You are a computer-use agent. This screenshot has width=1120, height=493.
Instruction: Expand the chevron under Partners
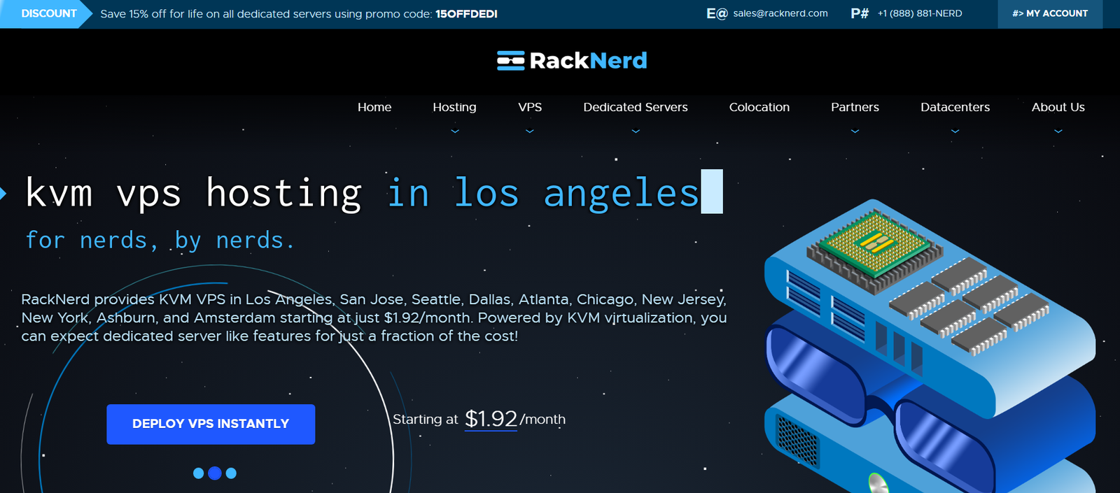[855, 131]
